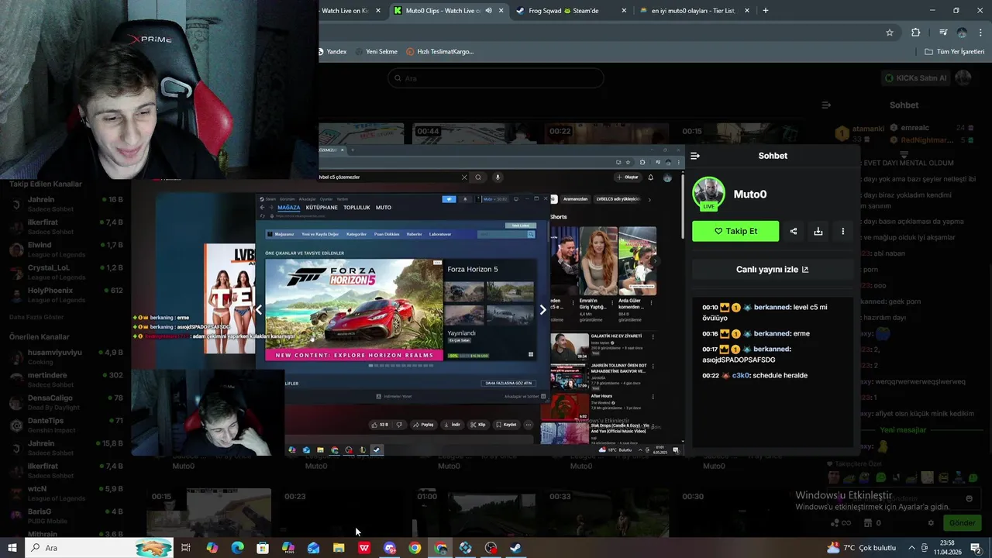Send chat message with Gönder button
The image size is (992, 558).
coord(962,522)
